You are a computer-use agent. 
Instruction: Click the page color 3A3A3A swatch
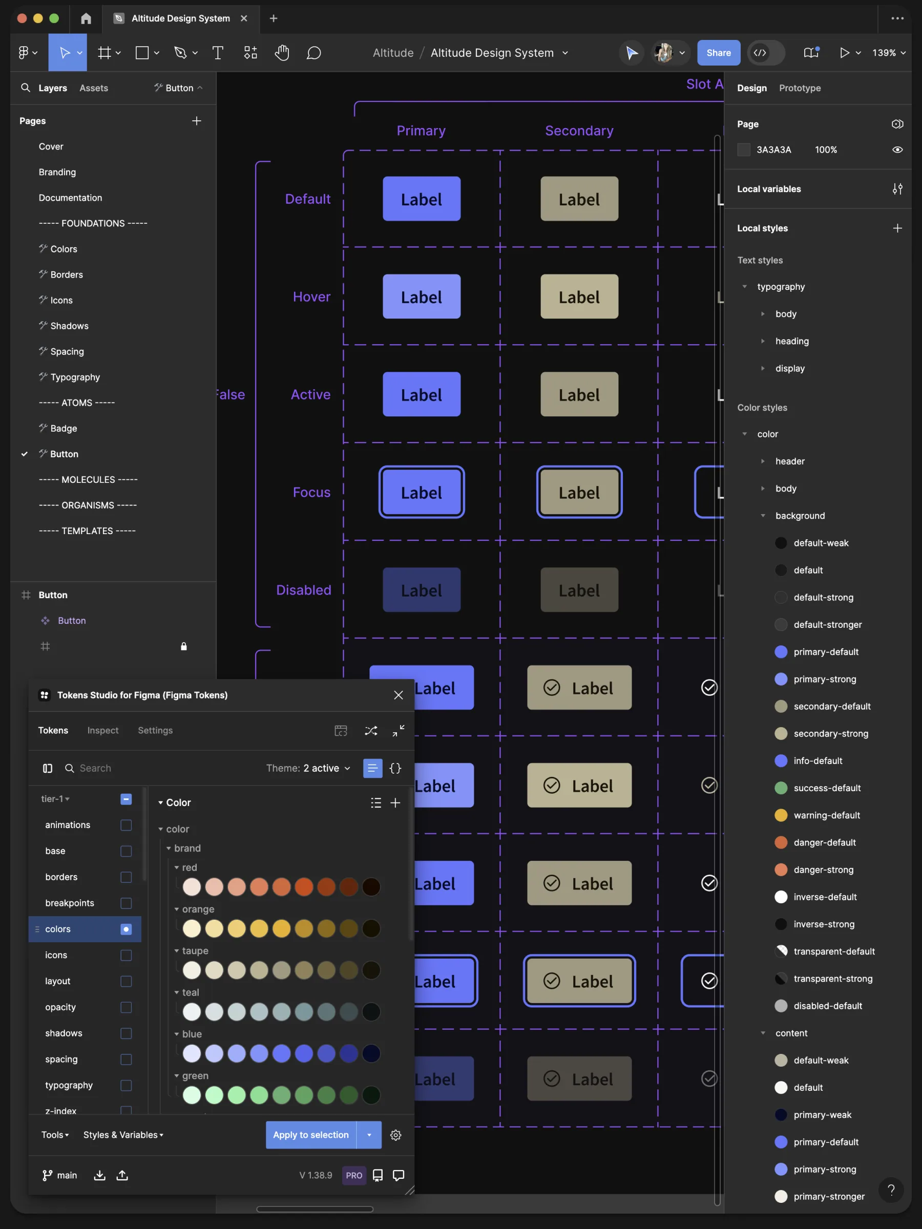point(744,150)
